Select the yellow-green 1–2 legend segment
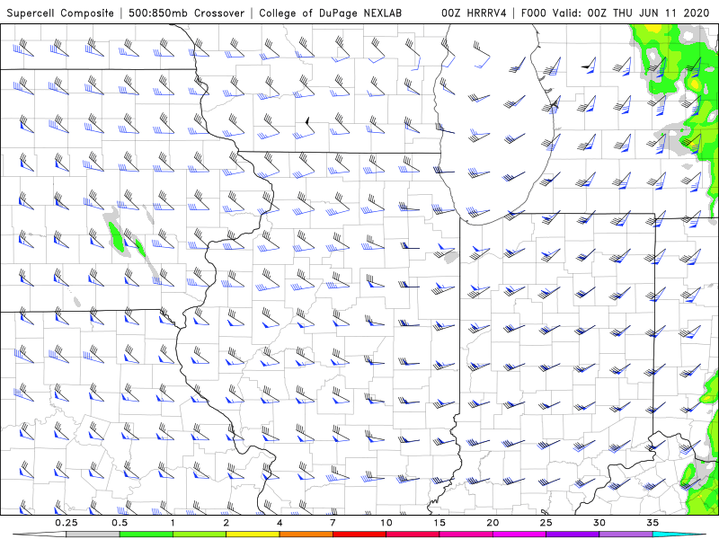The image size is (719, 539). [x=200, y=535]
